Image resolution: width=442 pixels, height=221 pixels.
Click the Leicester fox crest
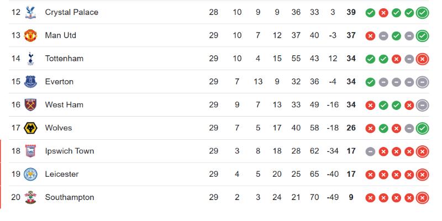pos(30,174)
